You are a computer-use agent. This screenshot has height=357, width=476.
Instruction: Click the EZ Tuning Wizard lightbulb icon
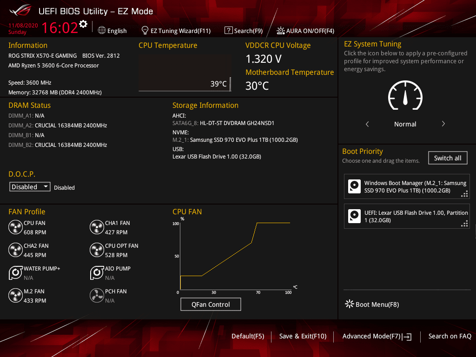[x=145, y=30]
